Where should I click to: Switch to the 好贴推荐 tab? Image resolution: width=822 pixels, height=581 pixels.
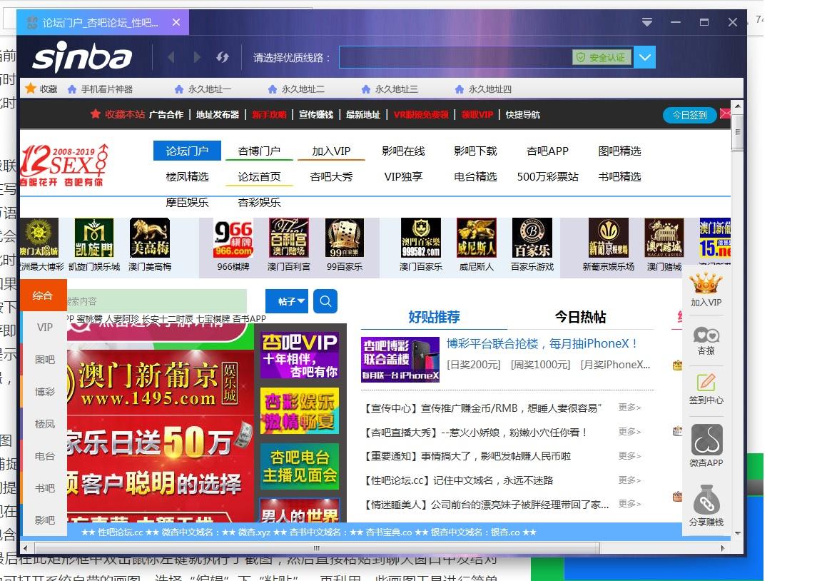pyautogui.click(x=434, y=317)
